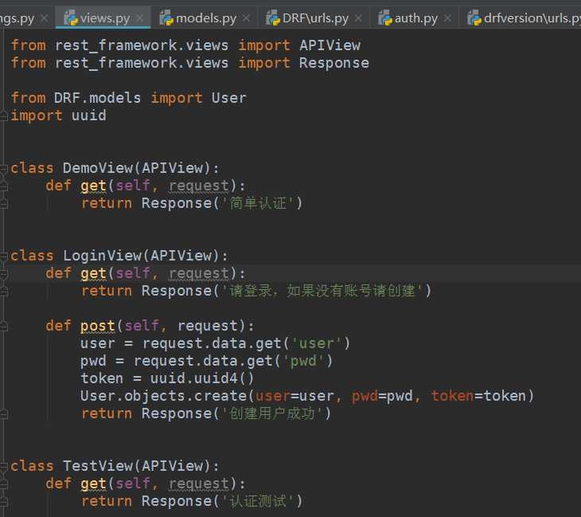The image size is (581, 517).
Task: Collapse the imports block at 'import uuid'
Action: click(4, 116)
